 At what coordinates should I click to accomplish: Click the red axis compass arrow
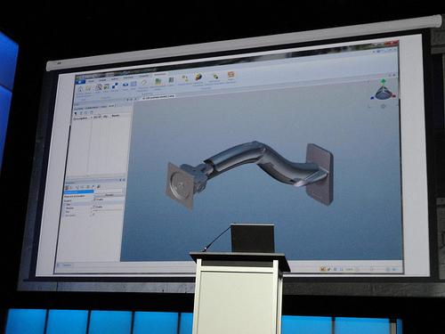tap(394, 96)
